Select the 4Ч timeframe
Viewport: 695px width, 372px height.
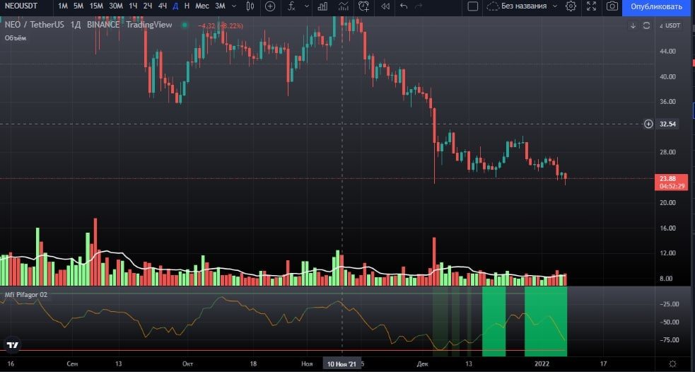(x=163, y=6)
